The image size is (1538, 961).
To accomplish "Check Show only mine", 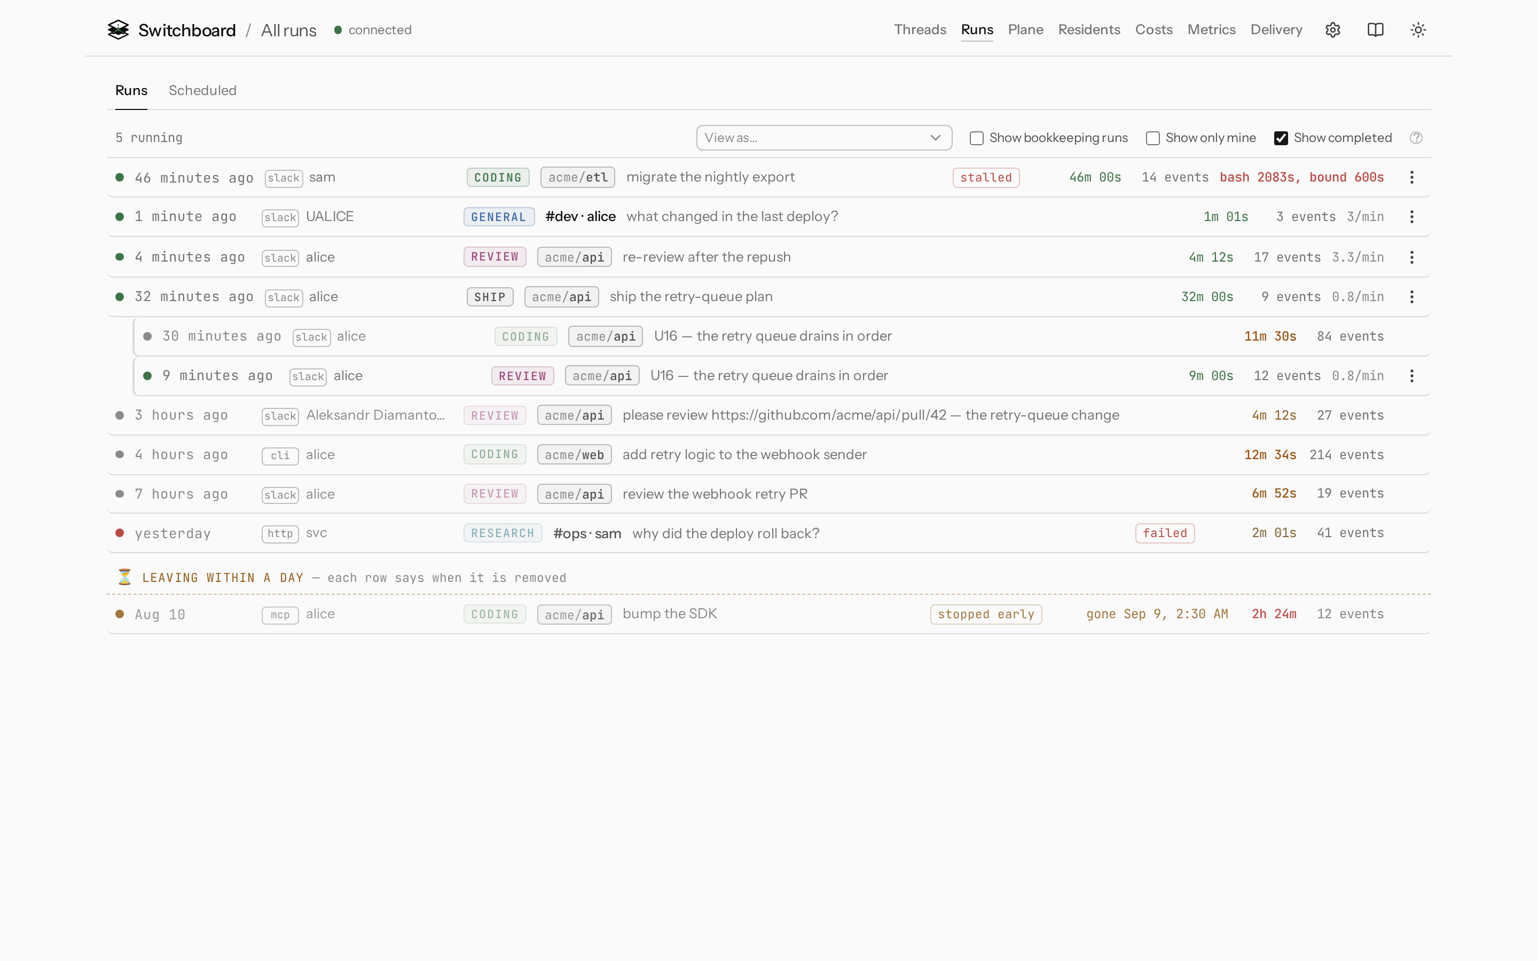I will point(1153,139).
